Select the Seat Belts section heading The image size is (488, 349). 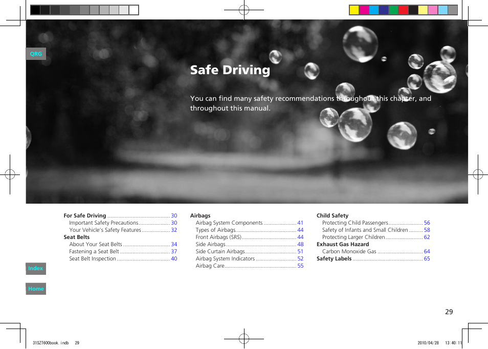pyautogui.click(x=77, y=237)
